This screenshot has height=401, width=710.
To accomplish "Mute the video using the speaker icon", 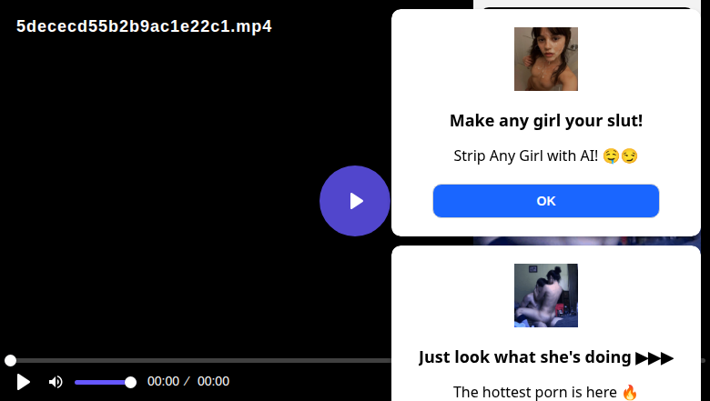I will tap(56, 382).
